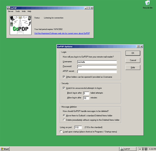Open the Web menu
156x151 pixels.
point(23,11)
